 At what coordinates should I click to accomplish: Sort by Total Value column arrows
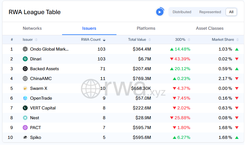[150, 40]
